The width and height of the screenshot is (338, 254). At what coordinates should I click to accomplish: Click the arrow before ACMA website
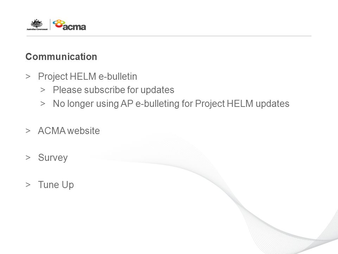pyautogui.click(x=28, y=131)
